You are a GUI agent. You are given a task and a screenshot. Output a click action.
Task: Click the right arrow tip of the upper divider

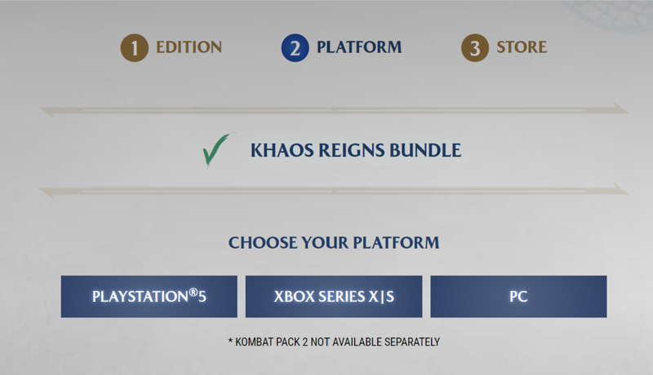620,109
